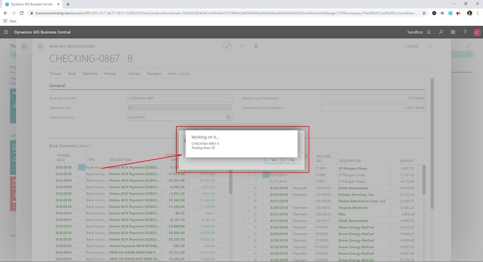
Task: Bookmark this page with the star
Action: click(x=424, y=13)
